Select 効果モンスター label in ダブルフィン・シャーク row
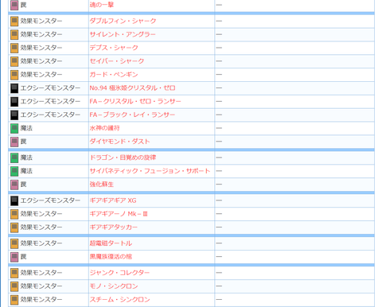This screenshot has width=382, height=307. 41,21
